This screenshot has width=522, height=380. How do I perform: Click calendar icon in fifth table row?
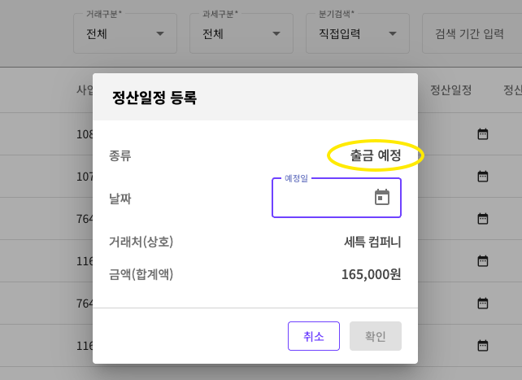pyautogui.click(x=482, y=303)
